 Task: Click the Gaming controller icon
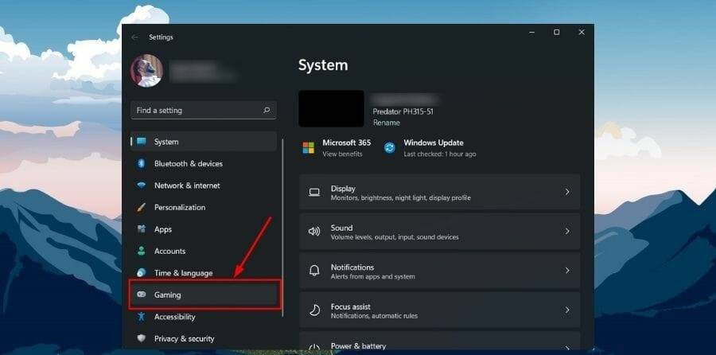coord(142,295)
